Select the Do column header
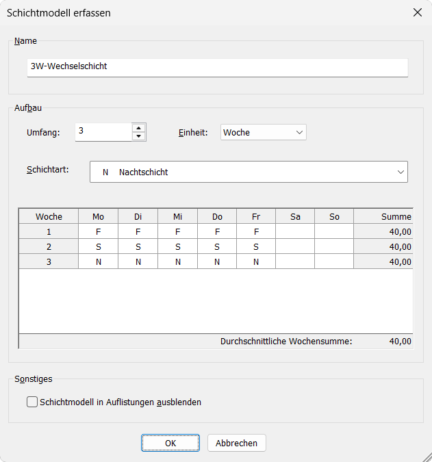 [x=217, y=216]
